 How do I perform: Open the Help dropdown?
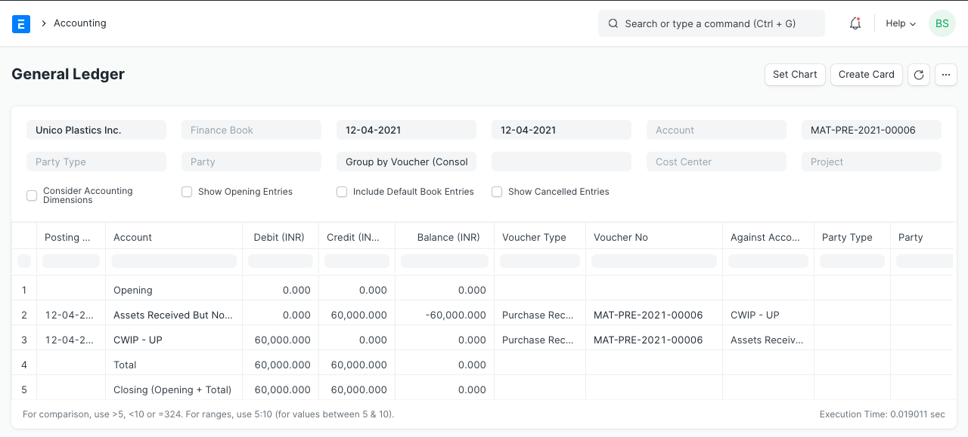click(x=900, y=23)
